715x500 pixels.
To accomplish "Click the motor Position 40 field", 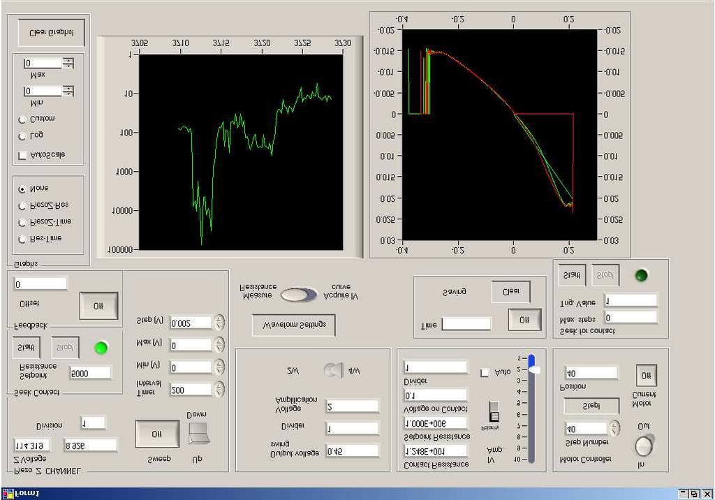I will pos(591,373).
